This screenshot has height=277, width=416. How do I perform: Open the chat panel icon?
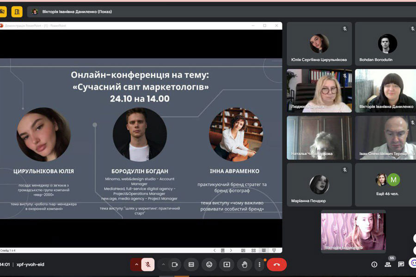tap(401, 264)
